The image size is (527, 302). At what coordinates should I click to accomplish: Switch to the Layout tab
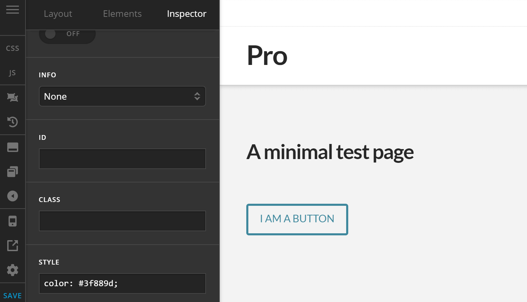[x=58, y=14]
